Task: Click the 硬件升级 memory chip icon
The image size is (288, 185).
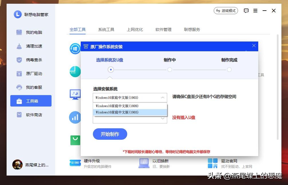Action: [x=75, y=163]
